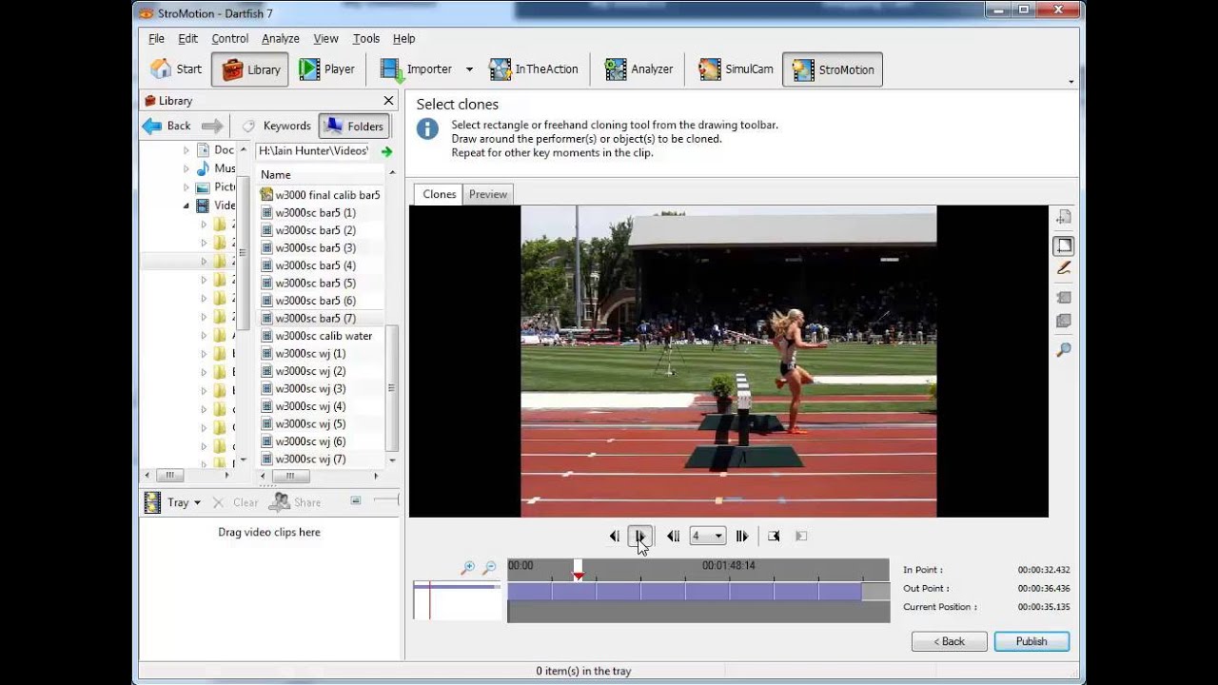Screen dimensions: 1218x685
Task: Click the green go-to-path arrow
Action: coord(386,151)
